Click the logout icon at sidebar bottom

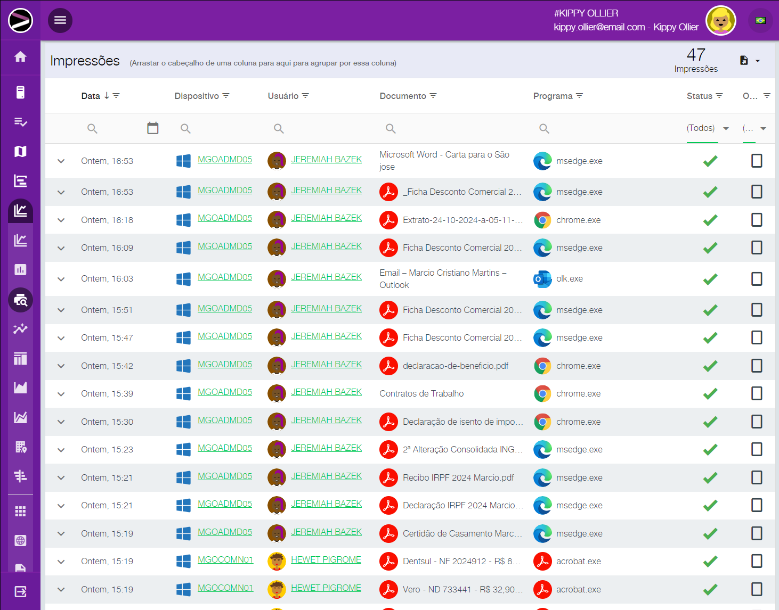click(20, 591)
